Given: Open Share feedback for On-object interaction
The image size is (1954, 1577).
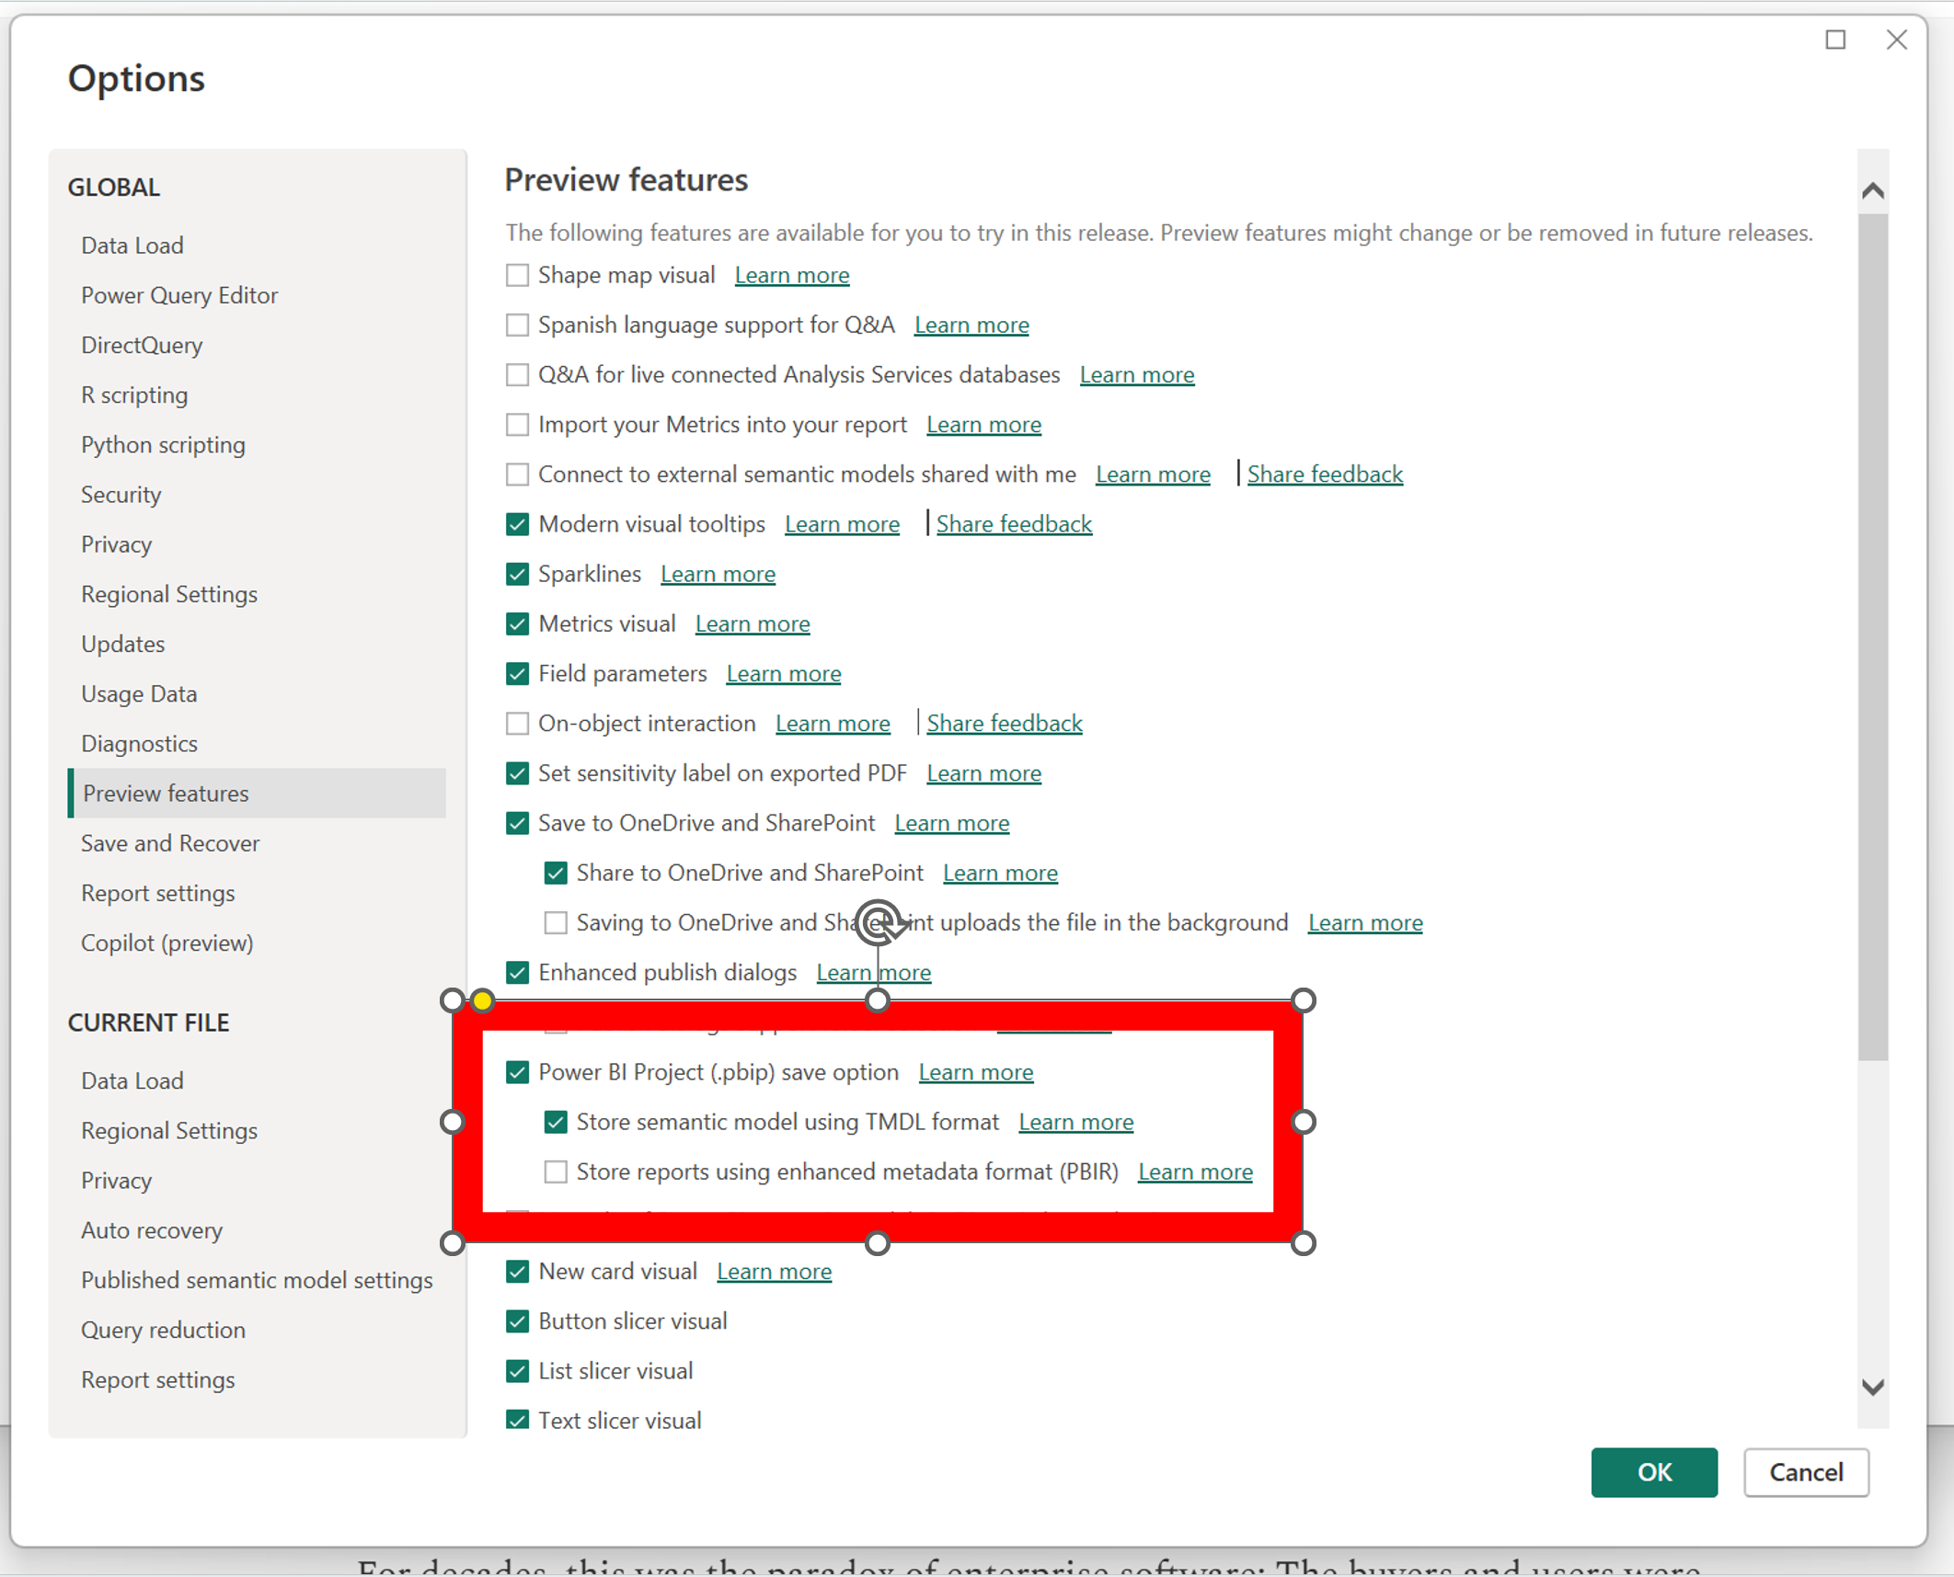Looking at the screenshot, I should pyautogui.click(x=1005, y=724).
